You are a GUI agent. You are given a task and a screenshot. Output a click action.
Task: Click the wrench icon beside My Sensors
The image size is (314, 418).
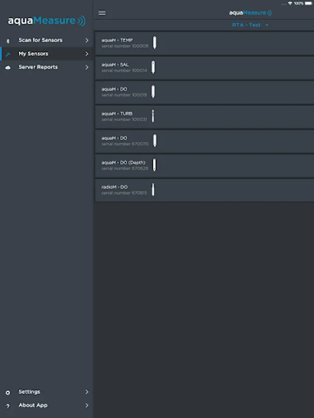pos(8,54)
